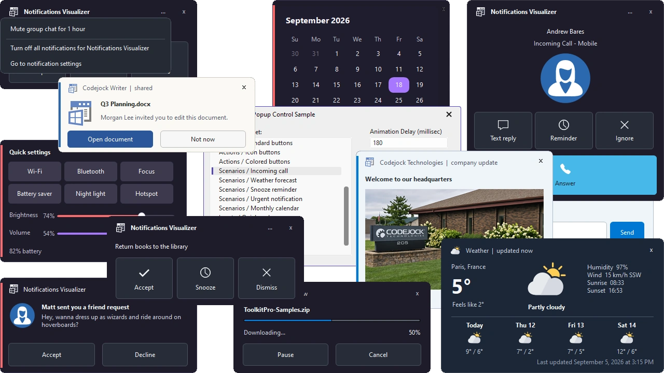Select September 18 on the calendar
The height and width of the screenshot is (373, 664).
399,85
